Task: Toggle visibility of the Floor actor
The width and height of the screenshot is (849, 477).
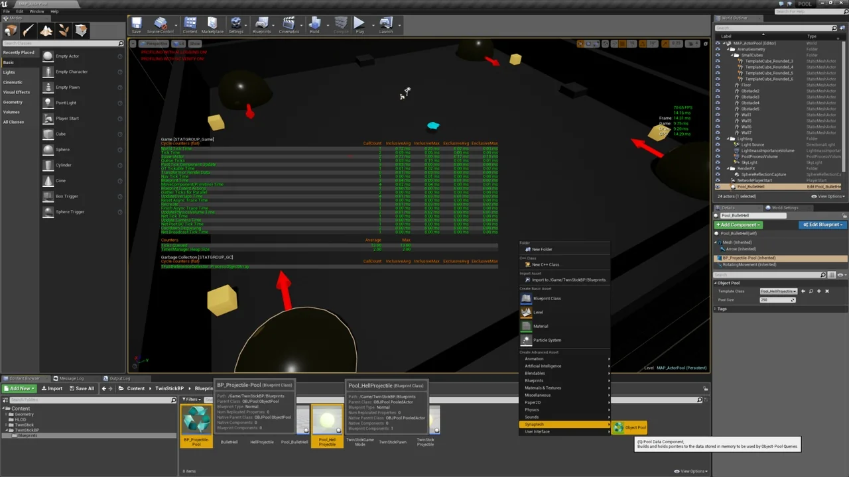Action: click(x=718, y=85)
